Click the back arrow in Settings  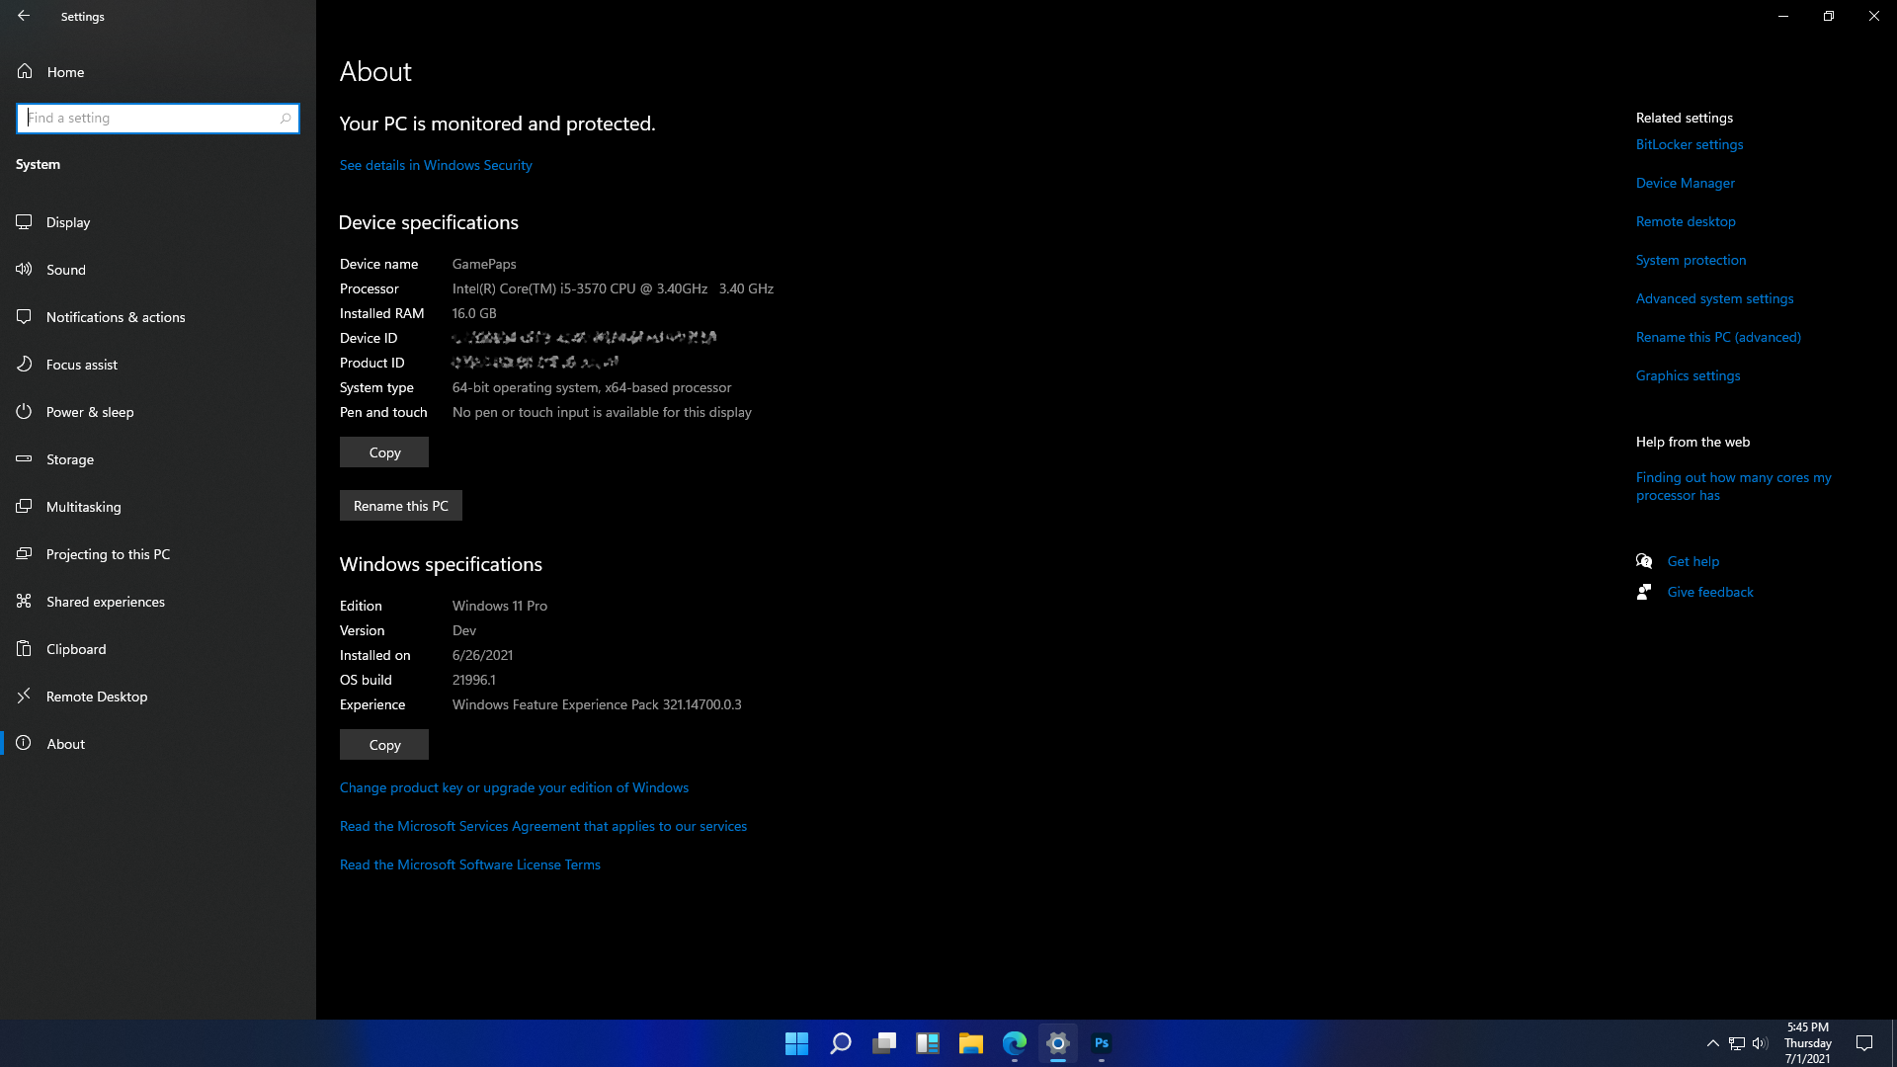point(24,16)
